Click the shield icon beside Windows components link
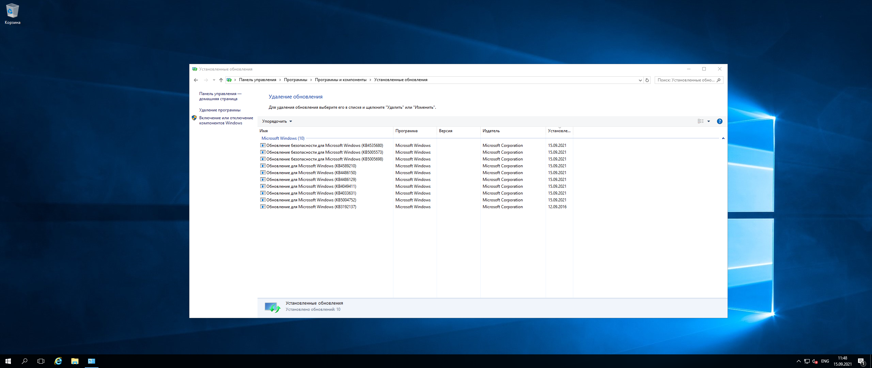The image size is (872, 368). click(194, 118)
